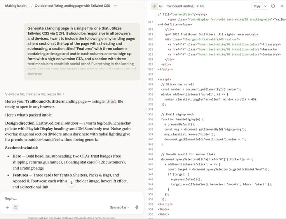Image resolution: width=286 pixels, height=219 pixels.
Task: Click the '© 2025 Trailbound Outfitters' code line
Action: pyautogui.click(x=211, y=35)
